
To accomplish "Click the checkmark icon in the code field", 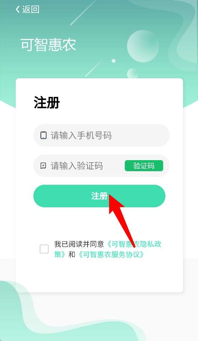I will [x=43, y=166].
